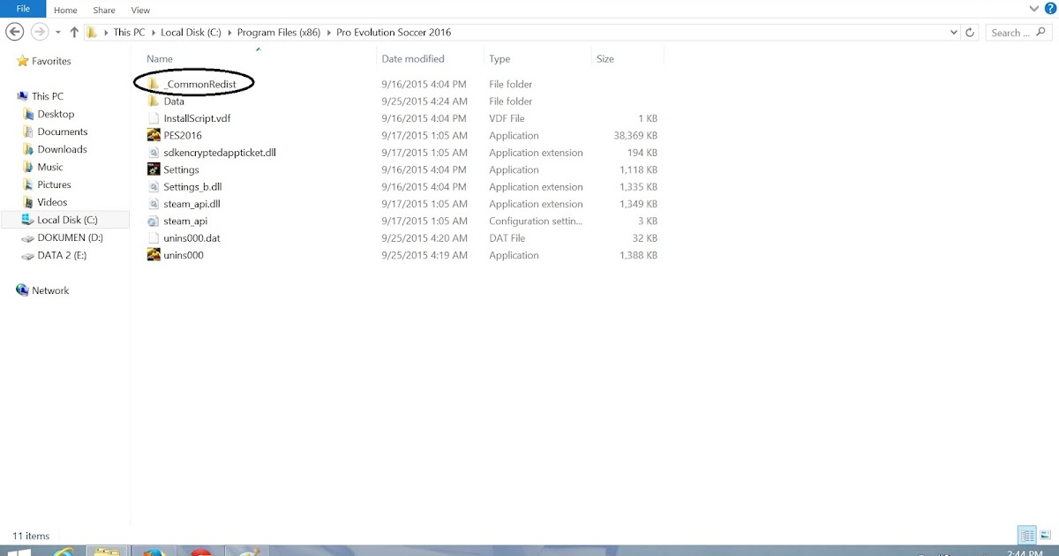Switch to Large icons view layout button
The image size is (1059, 556).
coord(1046,535)
